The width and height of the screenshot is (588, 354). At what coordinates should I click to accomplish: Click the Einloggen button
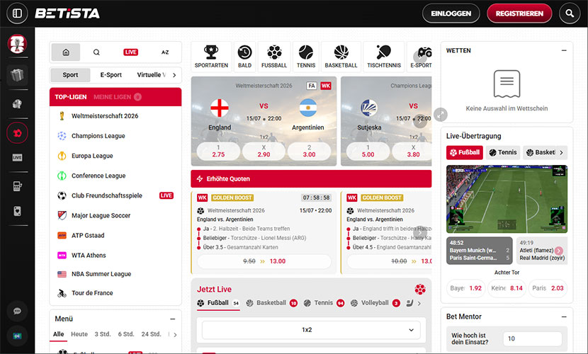coord(451,13)
